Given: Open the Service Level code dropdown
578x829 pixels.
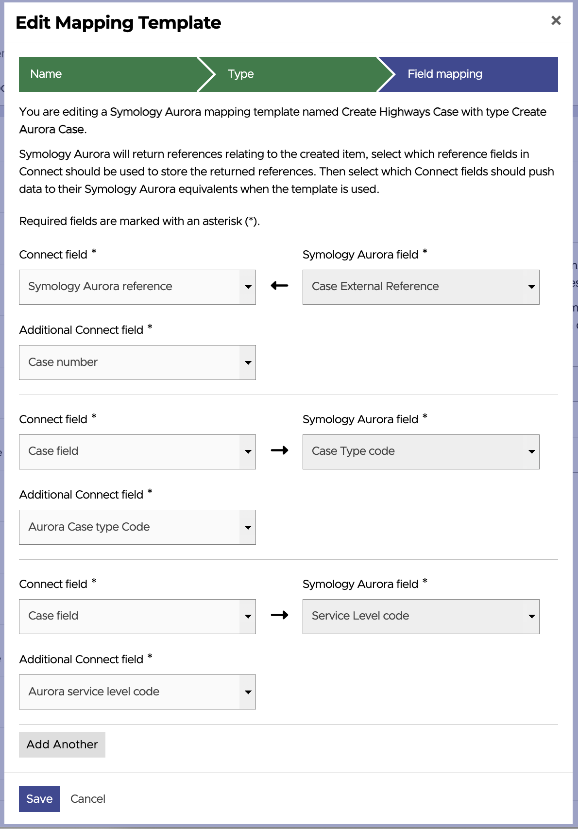Looking at the screenshot, I should coord(421,616).
